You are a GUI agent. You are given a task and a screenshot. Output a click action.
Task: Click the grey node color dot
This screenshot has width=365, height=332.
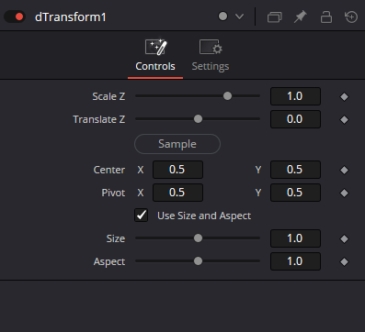(x=222, y=17)
